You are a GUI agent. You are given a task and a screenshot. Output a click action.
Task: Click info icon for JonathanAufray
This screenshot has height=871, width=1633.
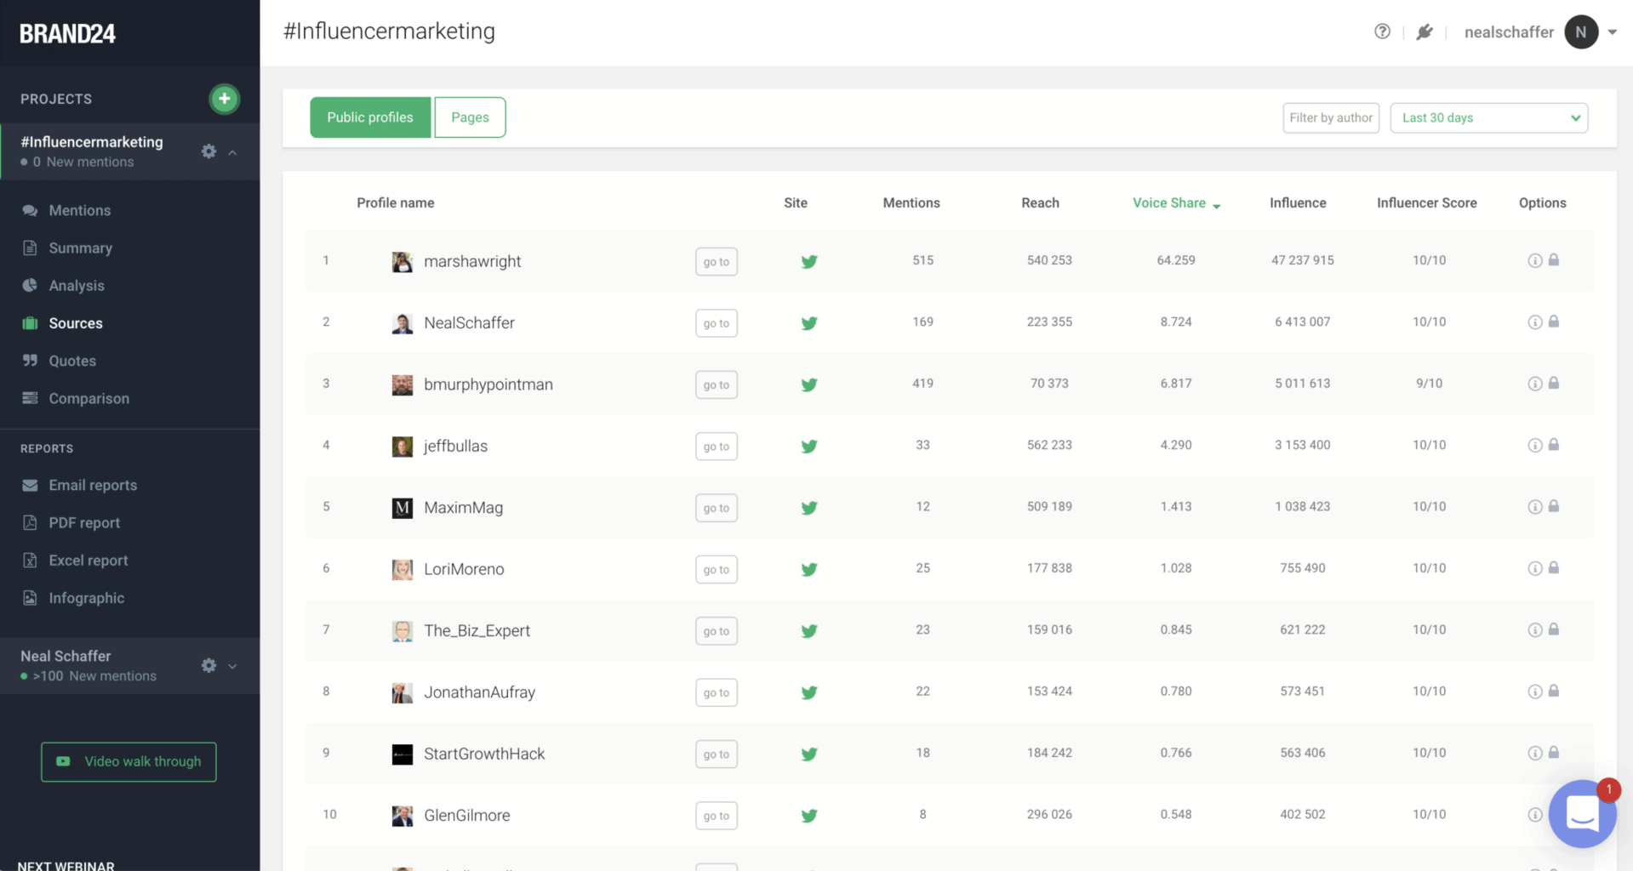[1535, 692]
